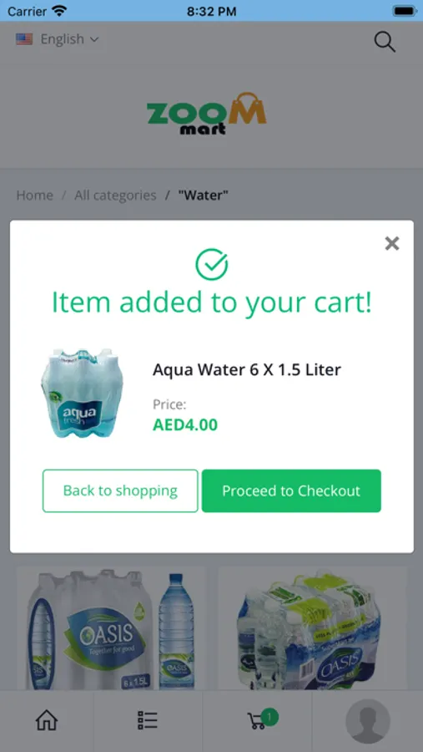The width and height of the screenshot is (423, 752).
Task: Click Back to shopping button
Action: (x=120, y=490)
